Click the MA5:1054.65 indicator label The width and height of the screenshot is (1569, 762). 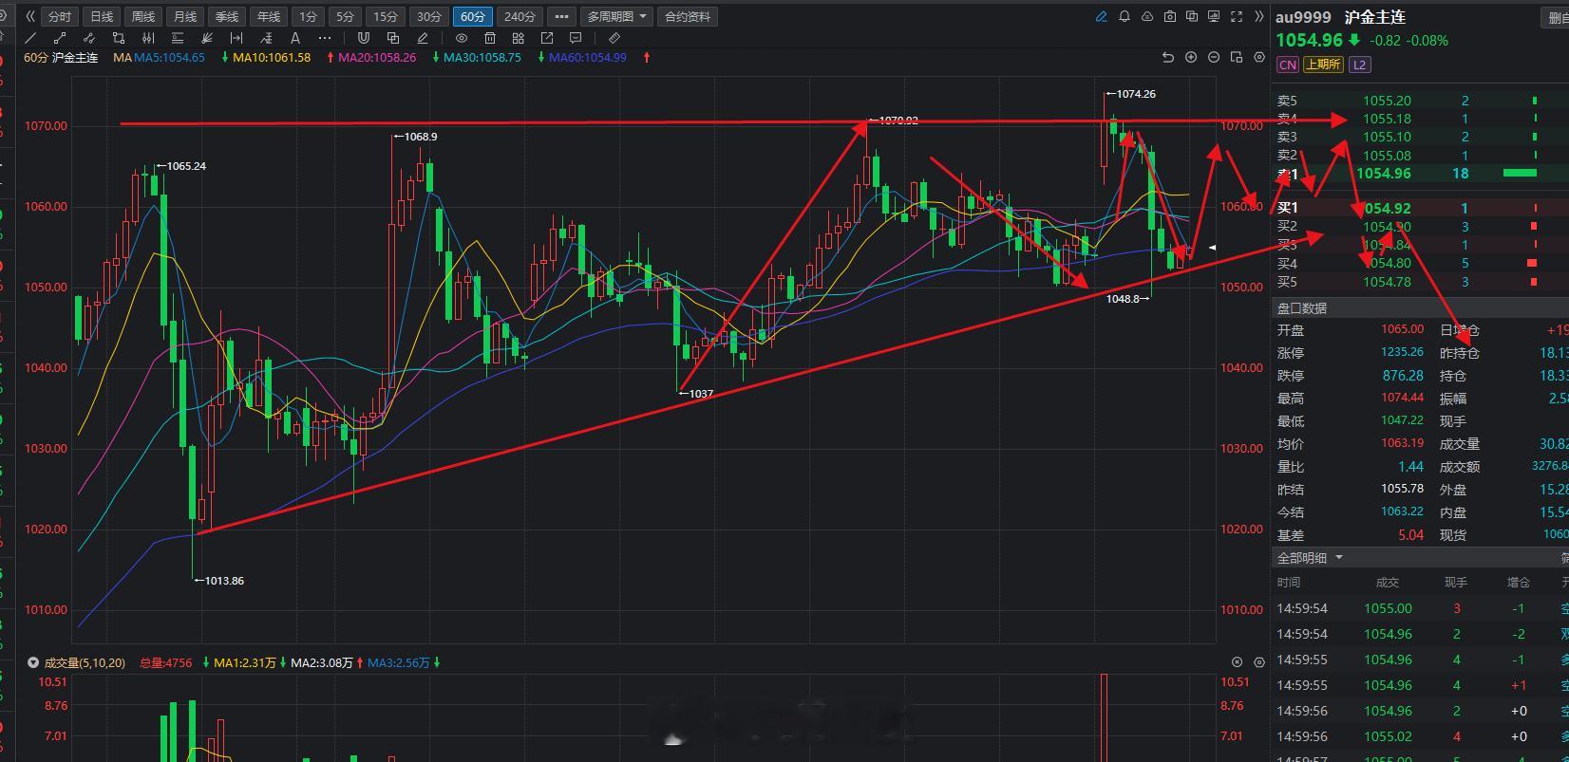coord(169,57)
